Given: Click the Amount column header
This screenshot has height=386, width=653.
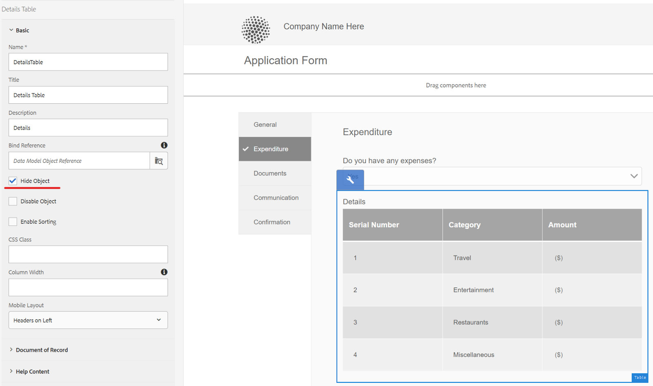Looking at the screenshot, I should coord(592,225).
